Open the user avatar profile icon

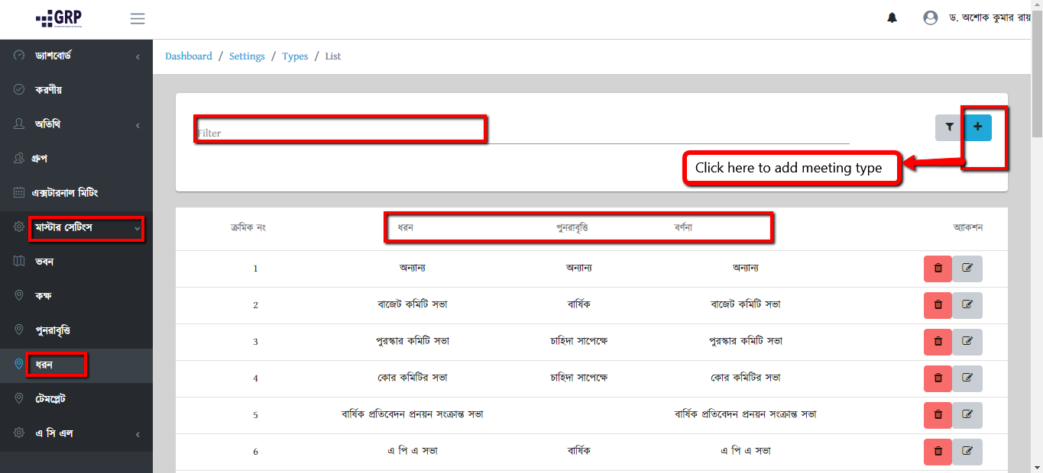point(930,18)
